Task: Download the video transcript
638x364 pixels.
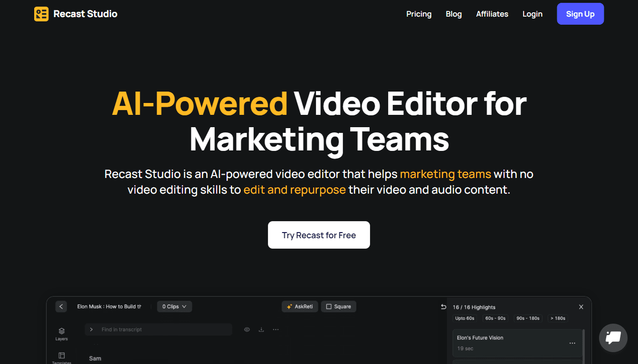Action: coord(261,329)
